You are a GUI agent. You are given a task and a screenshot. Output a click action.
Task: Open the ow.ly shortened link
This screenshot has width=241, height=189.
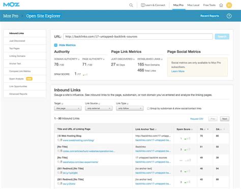(69, 184)
